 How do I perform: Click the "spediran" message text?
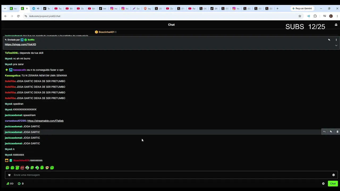(18, 104)
